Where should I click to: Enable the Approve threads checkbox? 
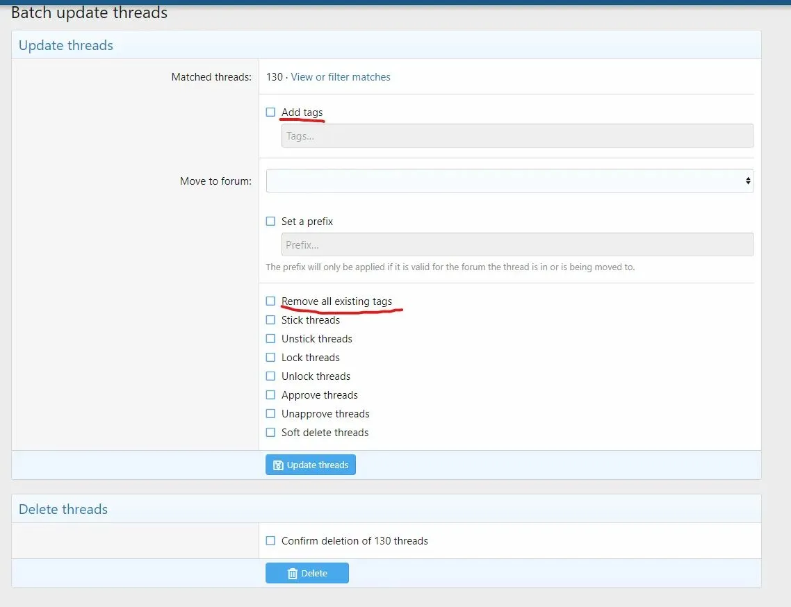point(270,395)
